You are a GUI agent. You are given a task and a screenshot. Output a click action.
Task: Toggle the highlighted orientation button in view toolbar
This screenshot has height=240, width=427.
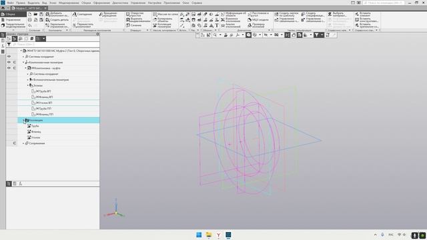coord(248,35)
